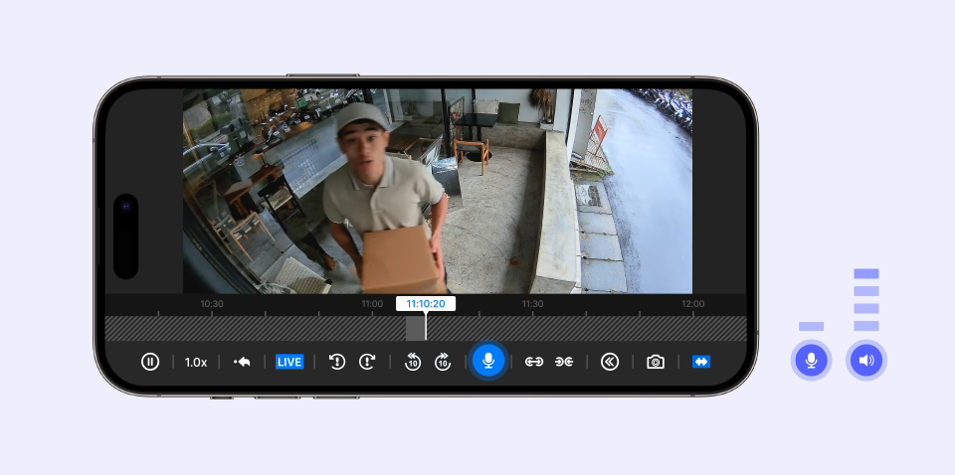Click the gray recorded segment on timeline
Image resolution: width=955 pixels, height=475 pixels.
point(415,329)
